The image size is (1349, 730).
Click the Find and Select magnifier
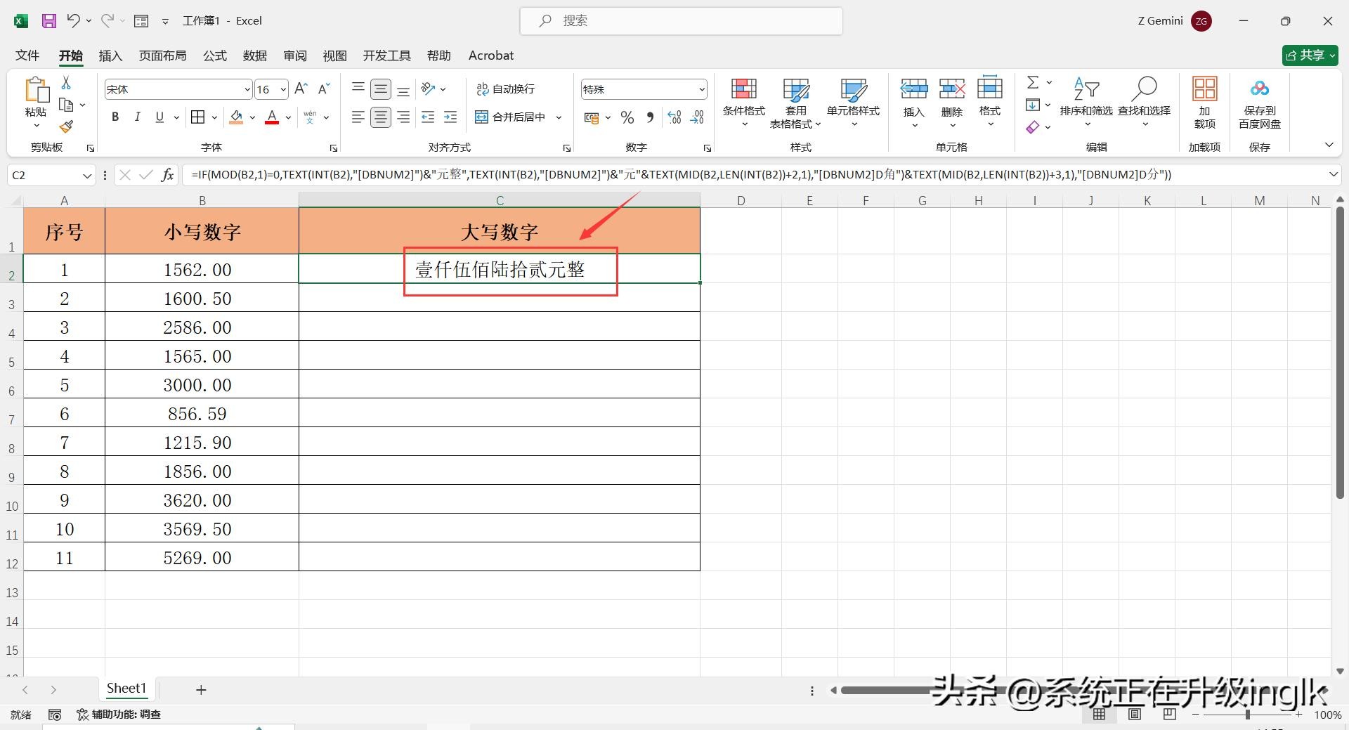(1144, 90)
